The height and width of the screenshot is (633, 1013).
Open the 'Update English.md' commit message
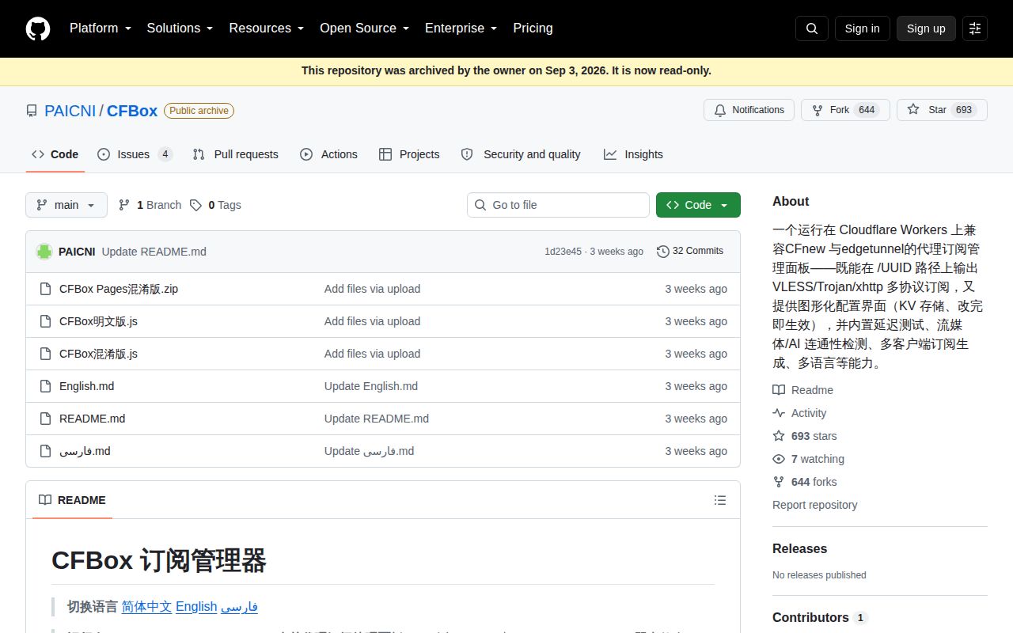(371, 386)
